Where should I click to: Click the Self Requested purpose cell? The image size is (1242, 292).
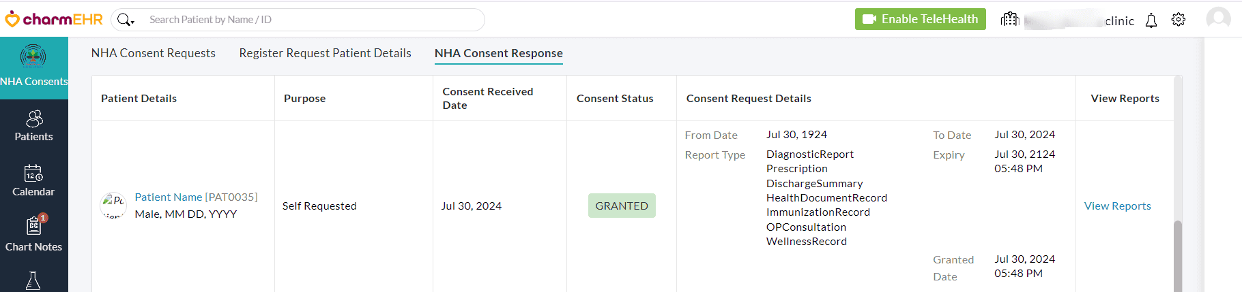pyautogui.click(x=319, y=206)
